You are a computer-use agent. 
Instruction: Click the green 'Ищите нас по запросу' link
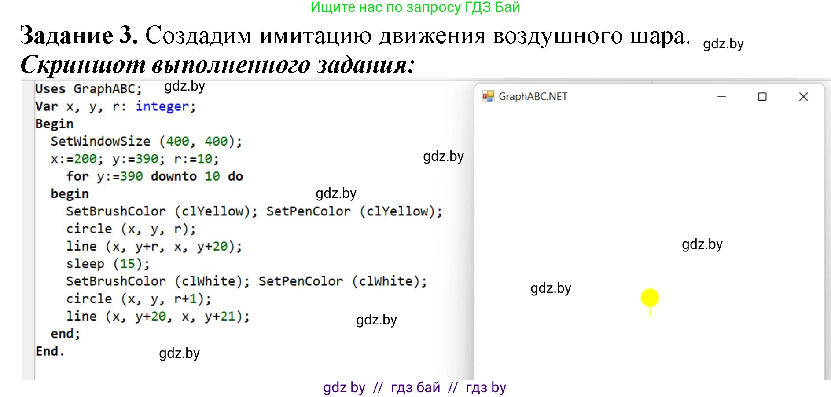click(415, 7)
